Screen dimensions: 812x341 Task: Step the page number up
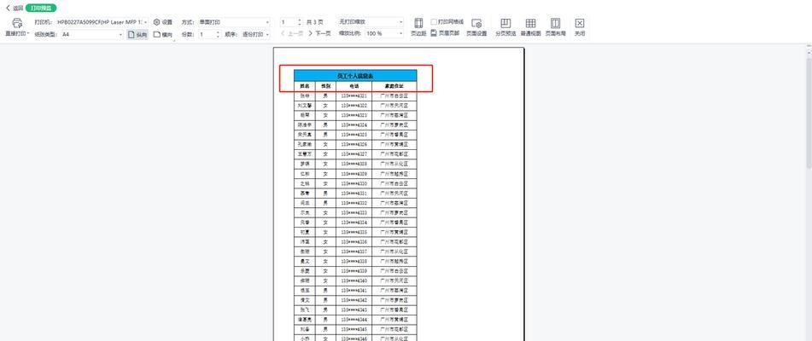tap(300, 20)
